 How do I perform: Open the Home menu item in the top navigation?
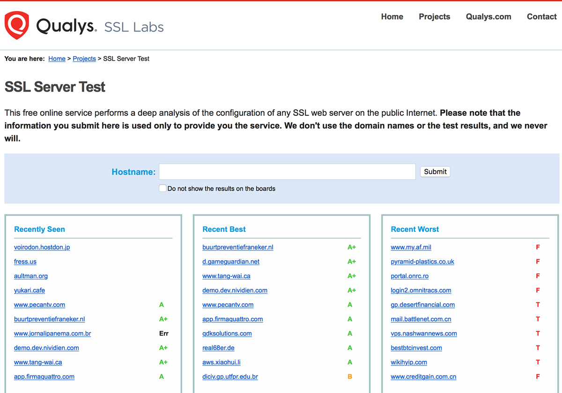pyautogui.click(x=392, y=17)
